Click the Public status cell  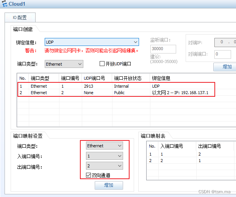click(119, 93)
